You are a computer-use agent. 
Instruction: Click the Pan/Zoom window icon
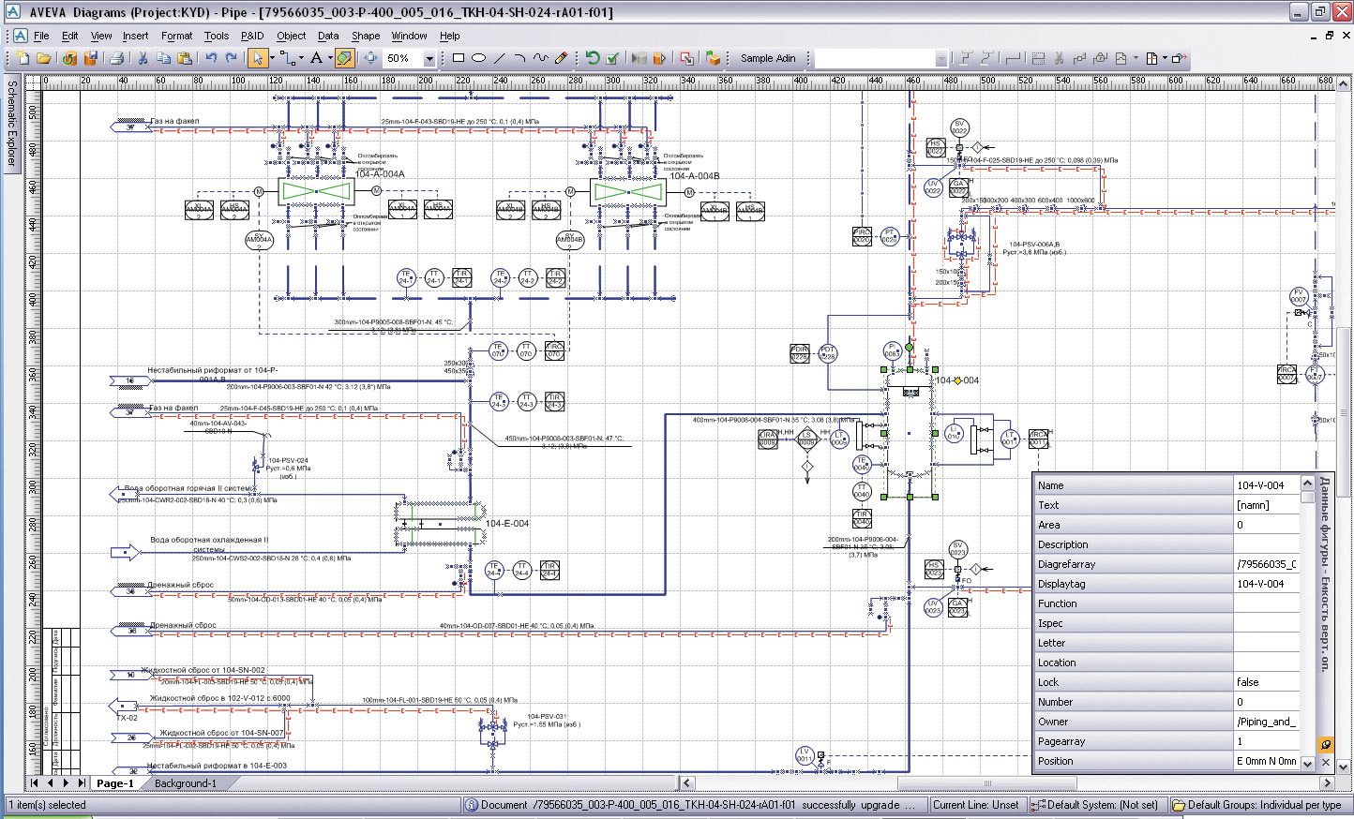pyautogui.click(x=371, y=58)
